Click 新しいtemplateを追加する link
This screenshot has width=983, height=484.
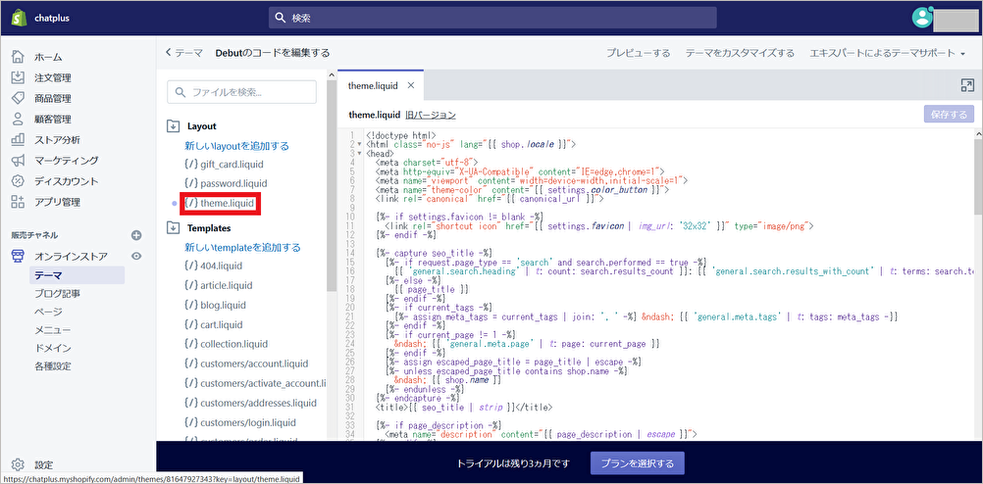(242, 247)
